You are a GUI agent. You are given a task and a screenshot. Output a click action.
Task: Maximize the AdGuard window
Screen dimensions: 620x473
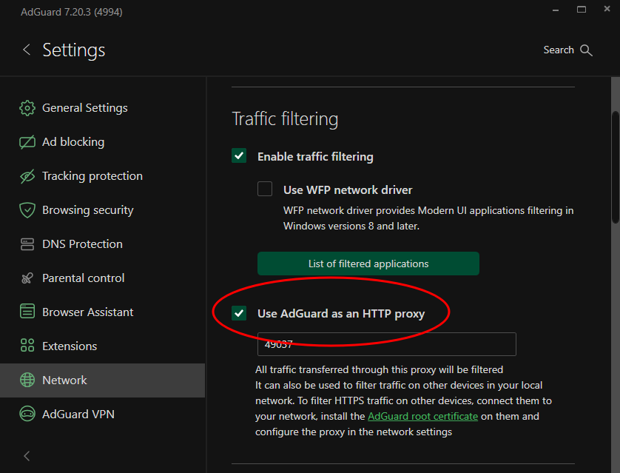pyautogui.click(x=582, y=10)
